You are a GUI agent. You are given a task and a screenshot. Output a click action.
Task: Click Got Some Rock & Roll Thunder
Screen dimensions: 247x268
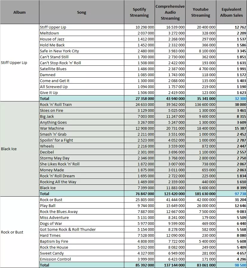(81, 229)
